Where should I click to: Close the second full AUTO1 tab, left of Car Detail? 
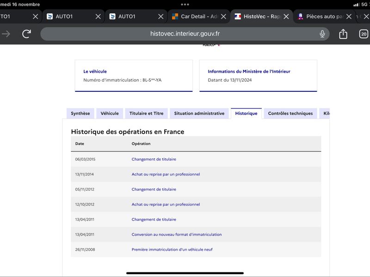pyautogui.click(x=160, y=17)
